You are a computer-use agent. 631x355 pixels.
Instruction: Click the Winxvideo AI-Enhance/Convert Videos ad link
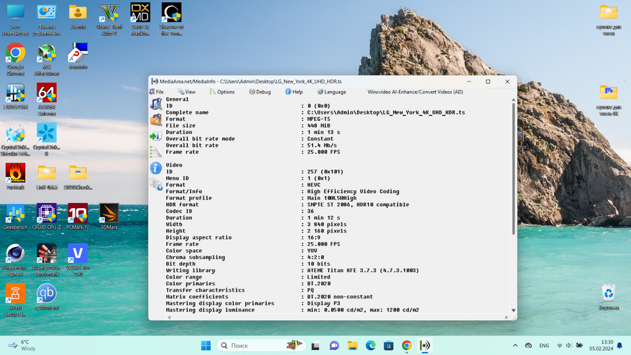[x=415, y=92]
